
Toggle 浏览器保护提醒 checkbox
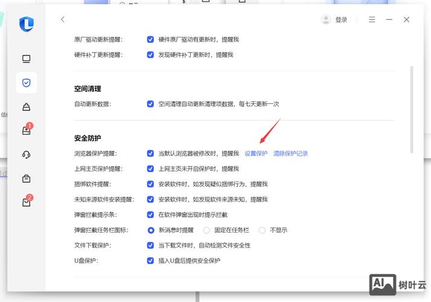pos(150,153)
